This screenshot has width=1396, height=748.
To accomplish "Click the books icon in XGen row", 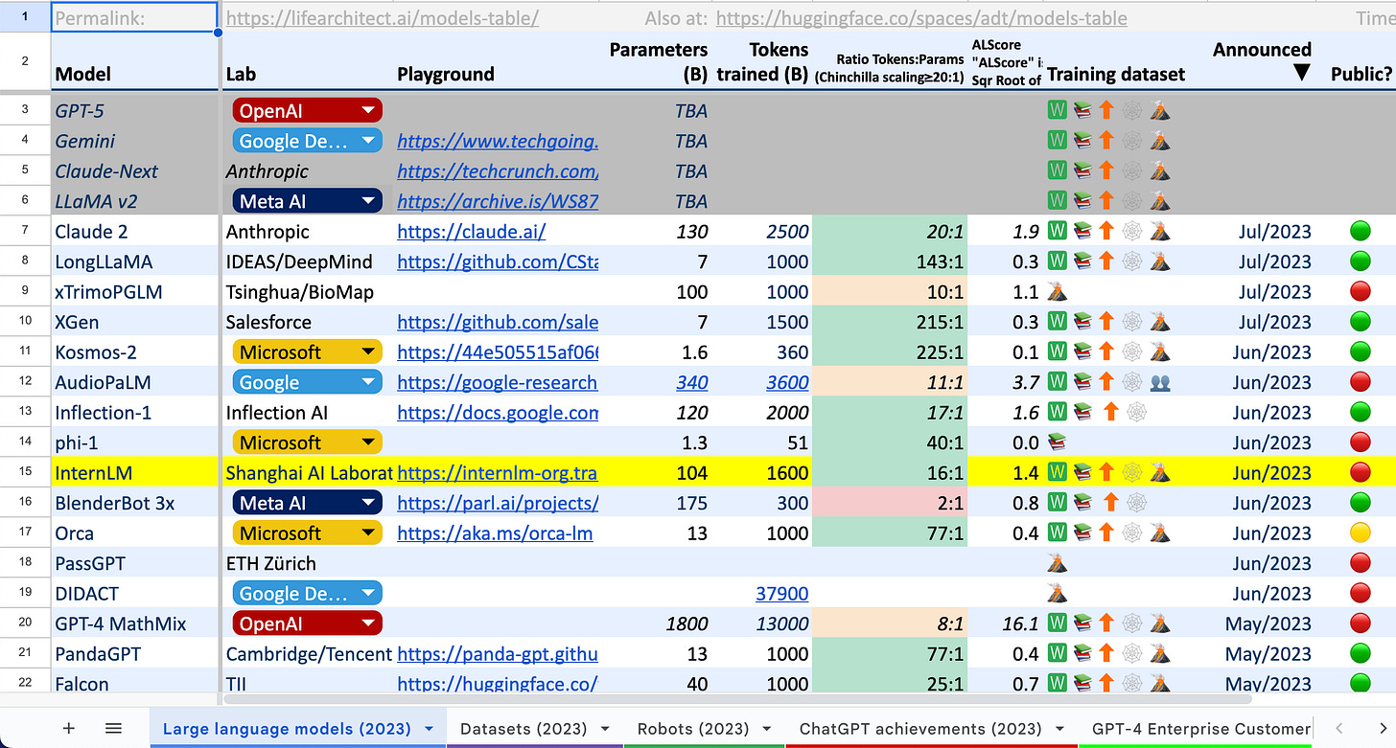I will (1082, 322).
